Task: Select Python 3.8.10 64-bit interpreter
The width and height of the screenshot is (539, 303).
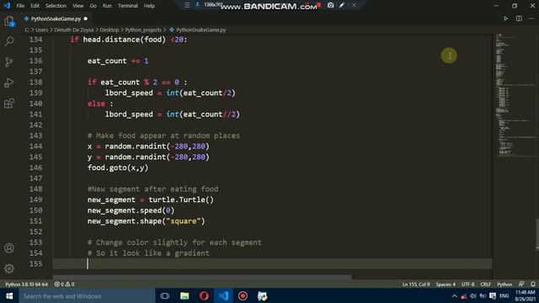Action: 26,284
